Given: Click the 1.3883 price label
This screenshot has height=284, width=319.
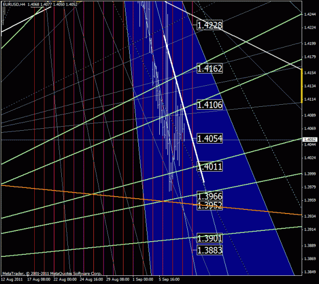Looking at the screenshot, I should 210,250.
